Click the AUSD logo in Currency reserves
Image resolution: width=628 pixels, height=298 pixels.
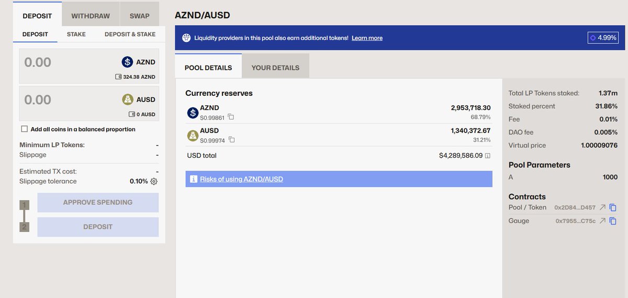pos(193,136)
